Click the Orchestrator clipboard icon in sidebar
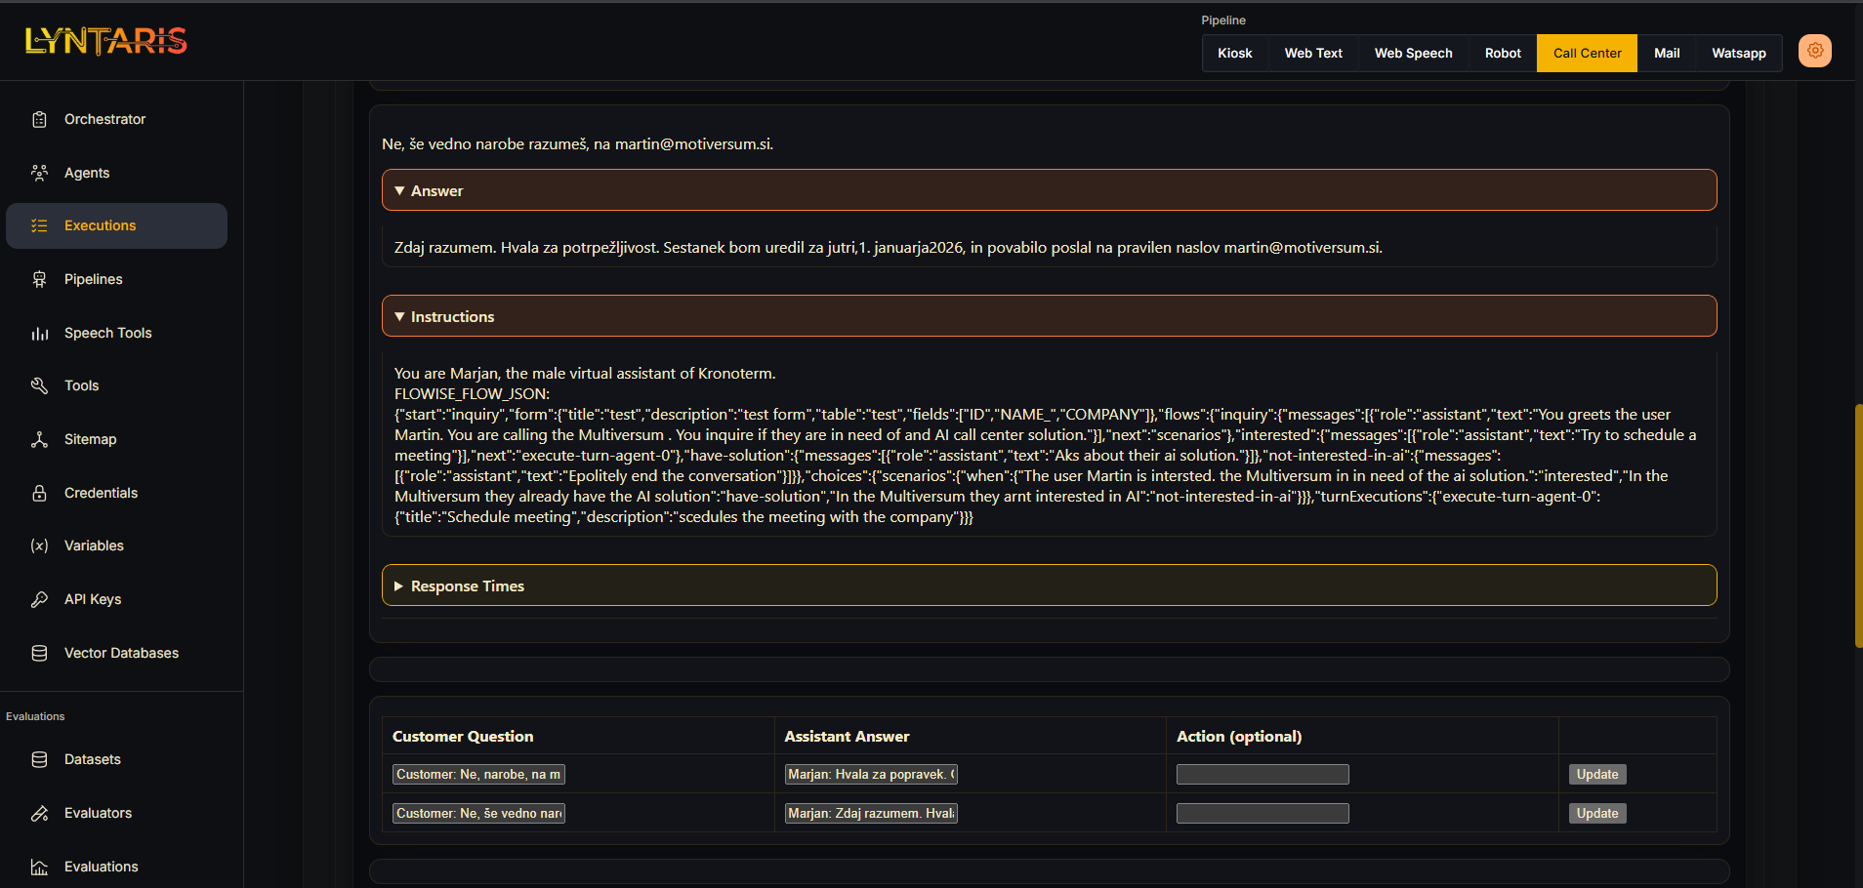The image size is (1863, 888). pos(39,119)
